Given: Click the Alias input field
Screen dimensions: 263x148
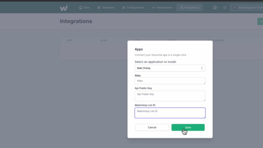Looking at the screenshot, I should (170, 81).
